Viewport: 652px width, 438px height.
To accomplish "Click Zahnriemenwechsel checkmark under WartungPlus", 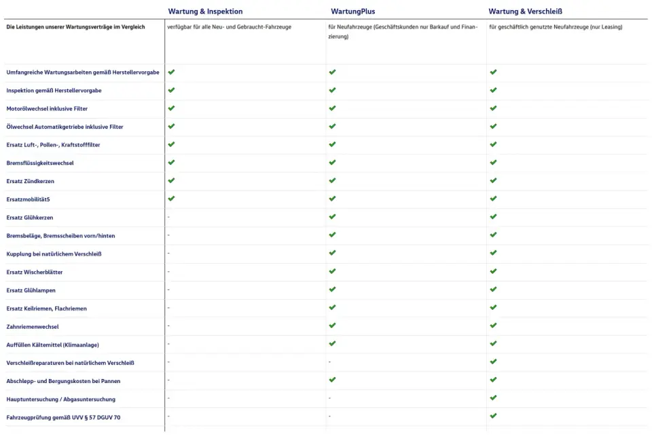I will (332, 325).
